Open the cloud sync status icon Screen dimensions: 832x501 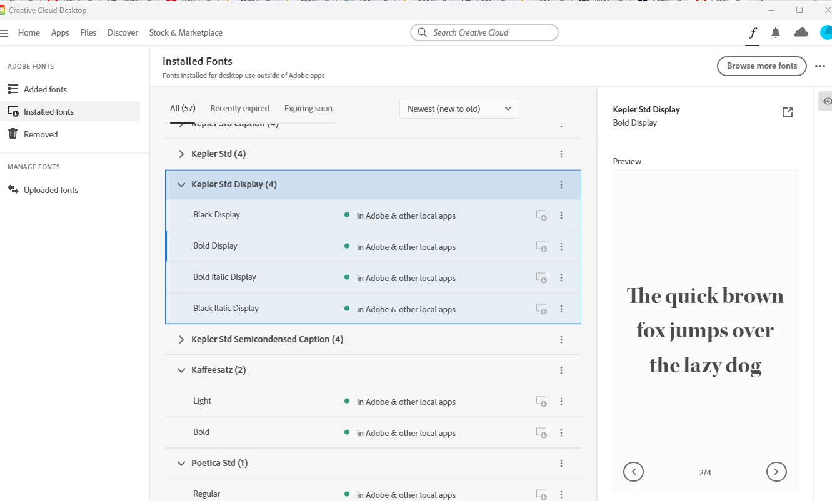point(801,32)
